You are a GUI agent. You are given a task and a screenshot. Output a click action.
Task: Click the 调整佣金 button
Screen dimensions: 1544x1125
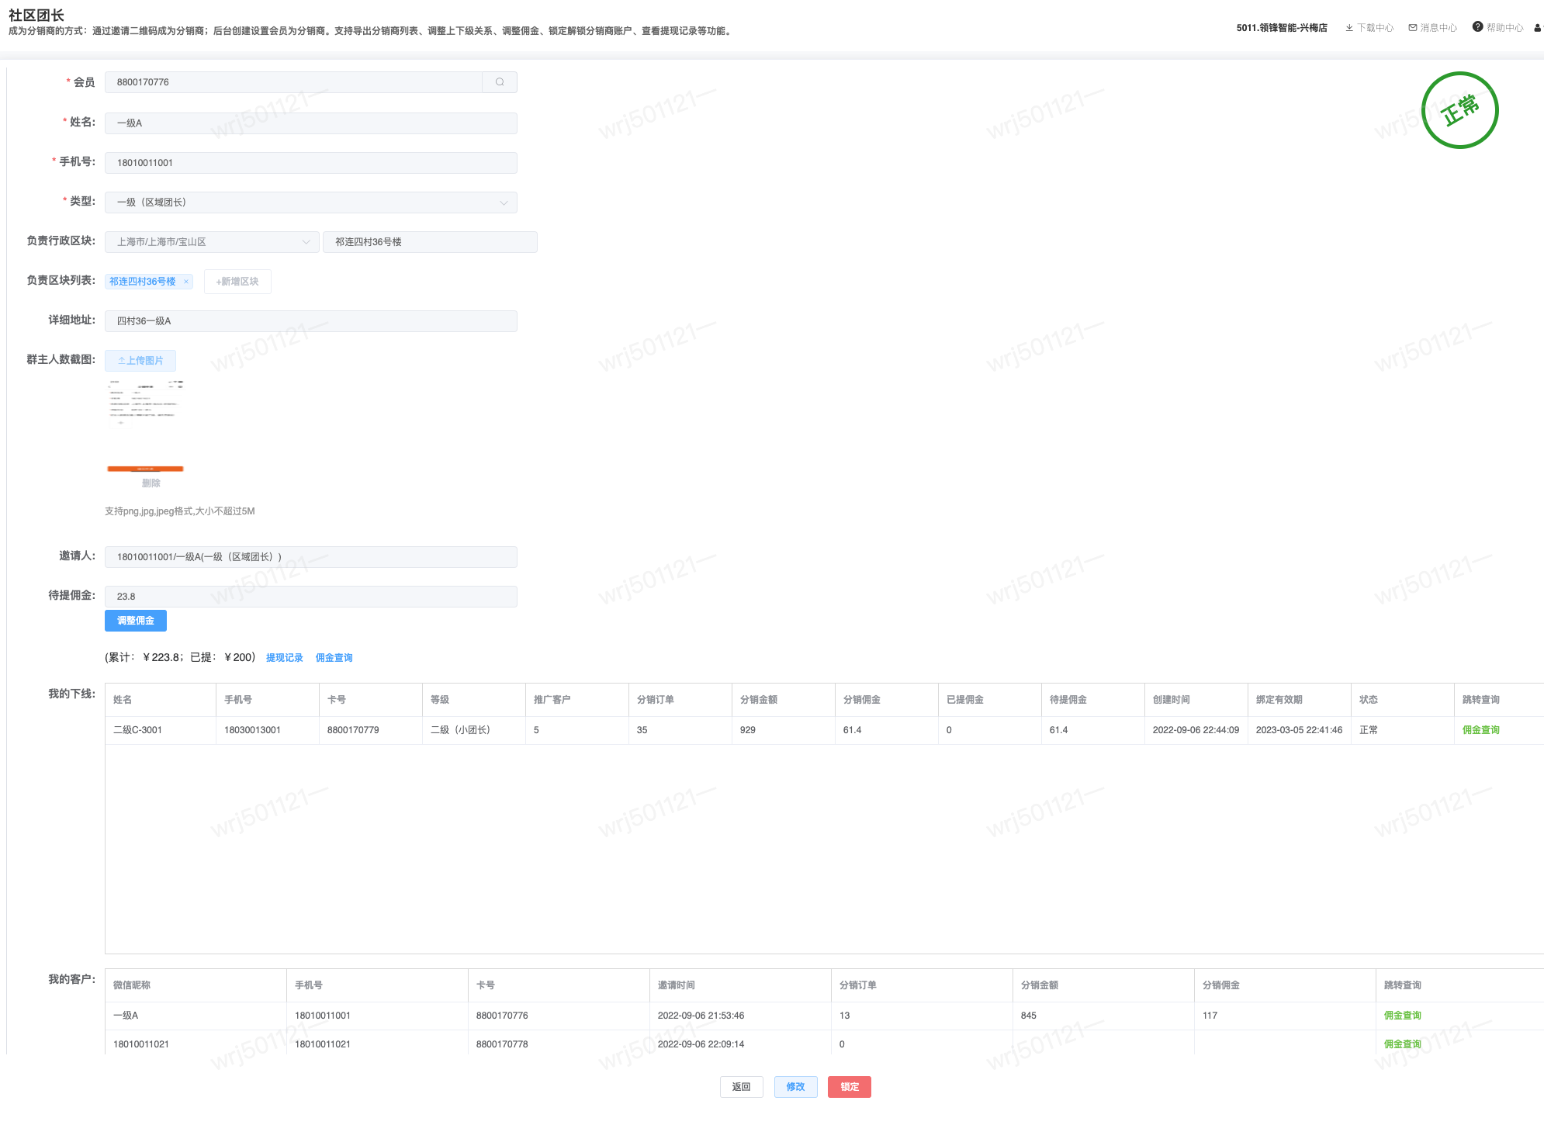(136, 621)
